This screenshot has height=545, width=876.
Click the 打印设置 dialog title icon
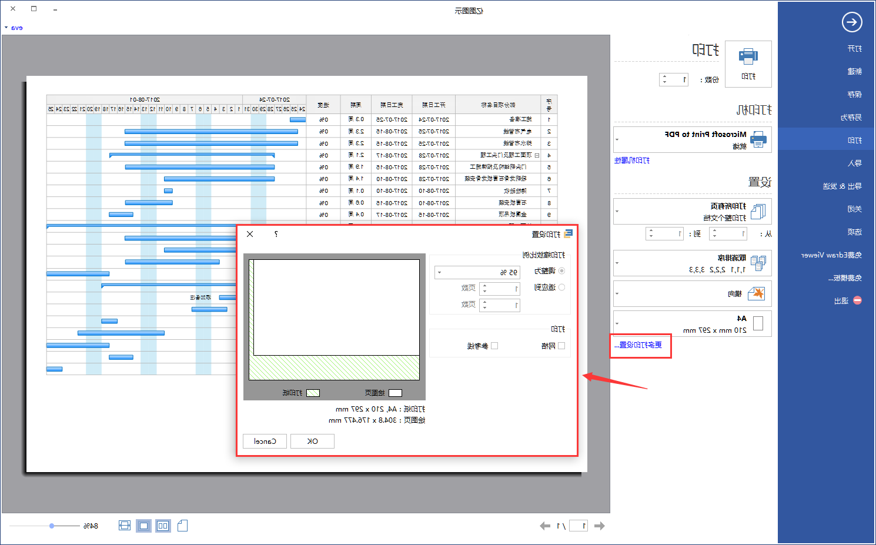[x=567, y=234]
